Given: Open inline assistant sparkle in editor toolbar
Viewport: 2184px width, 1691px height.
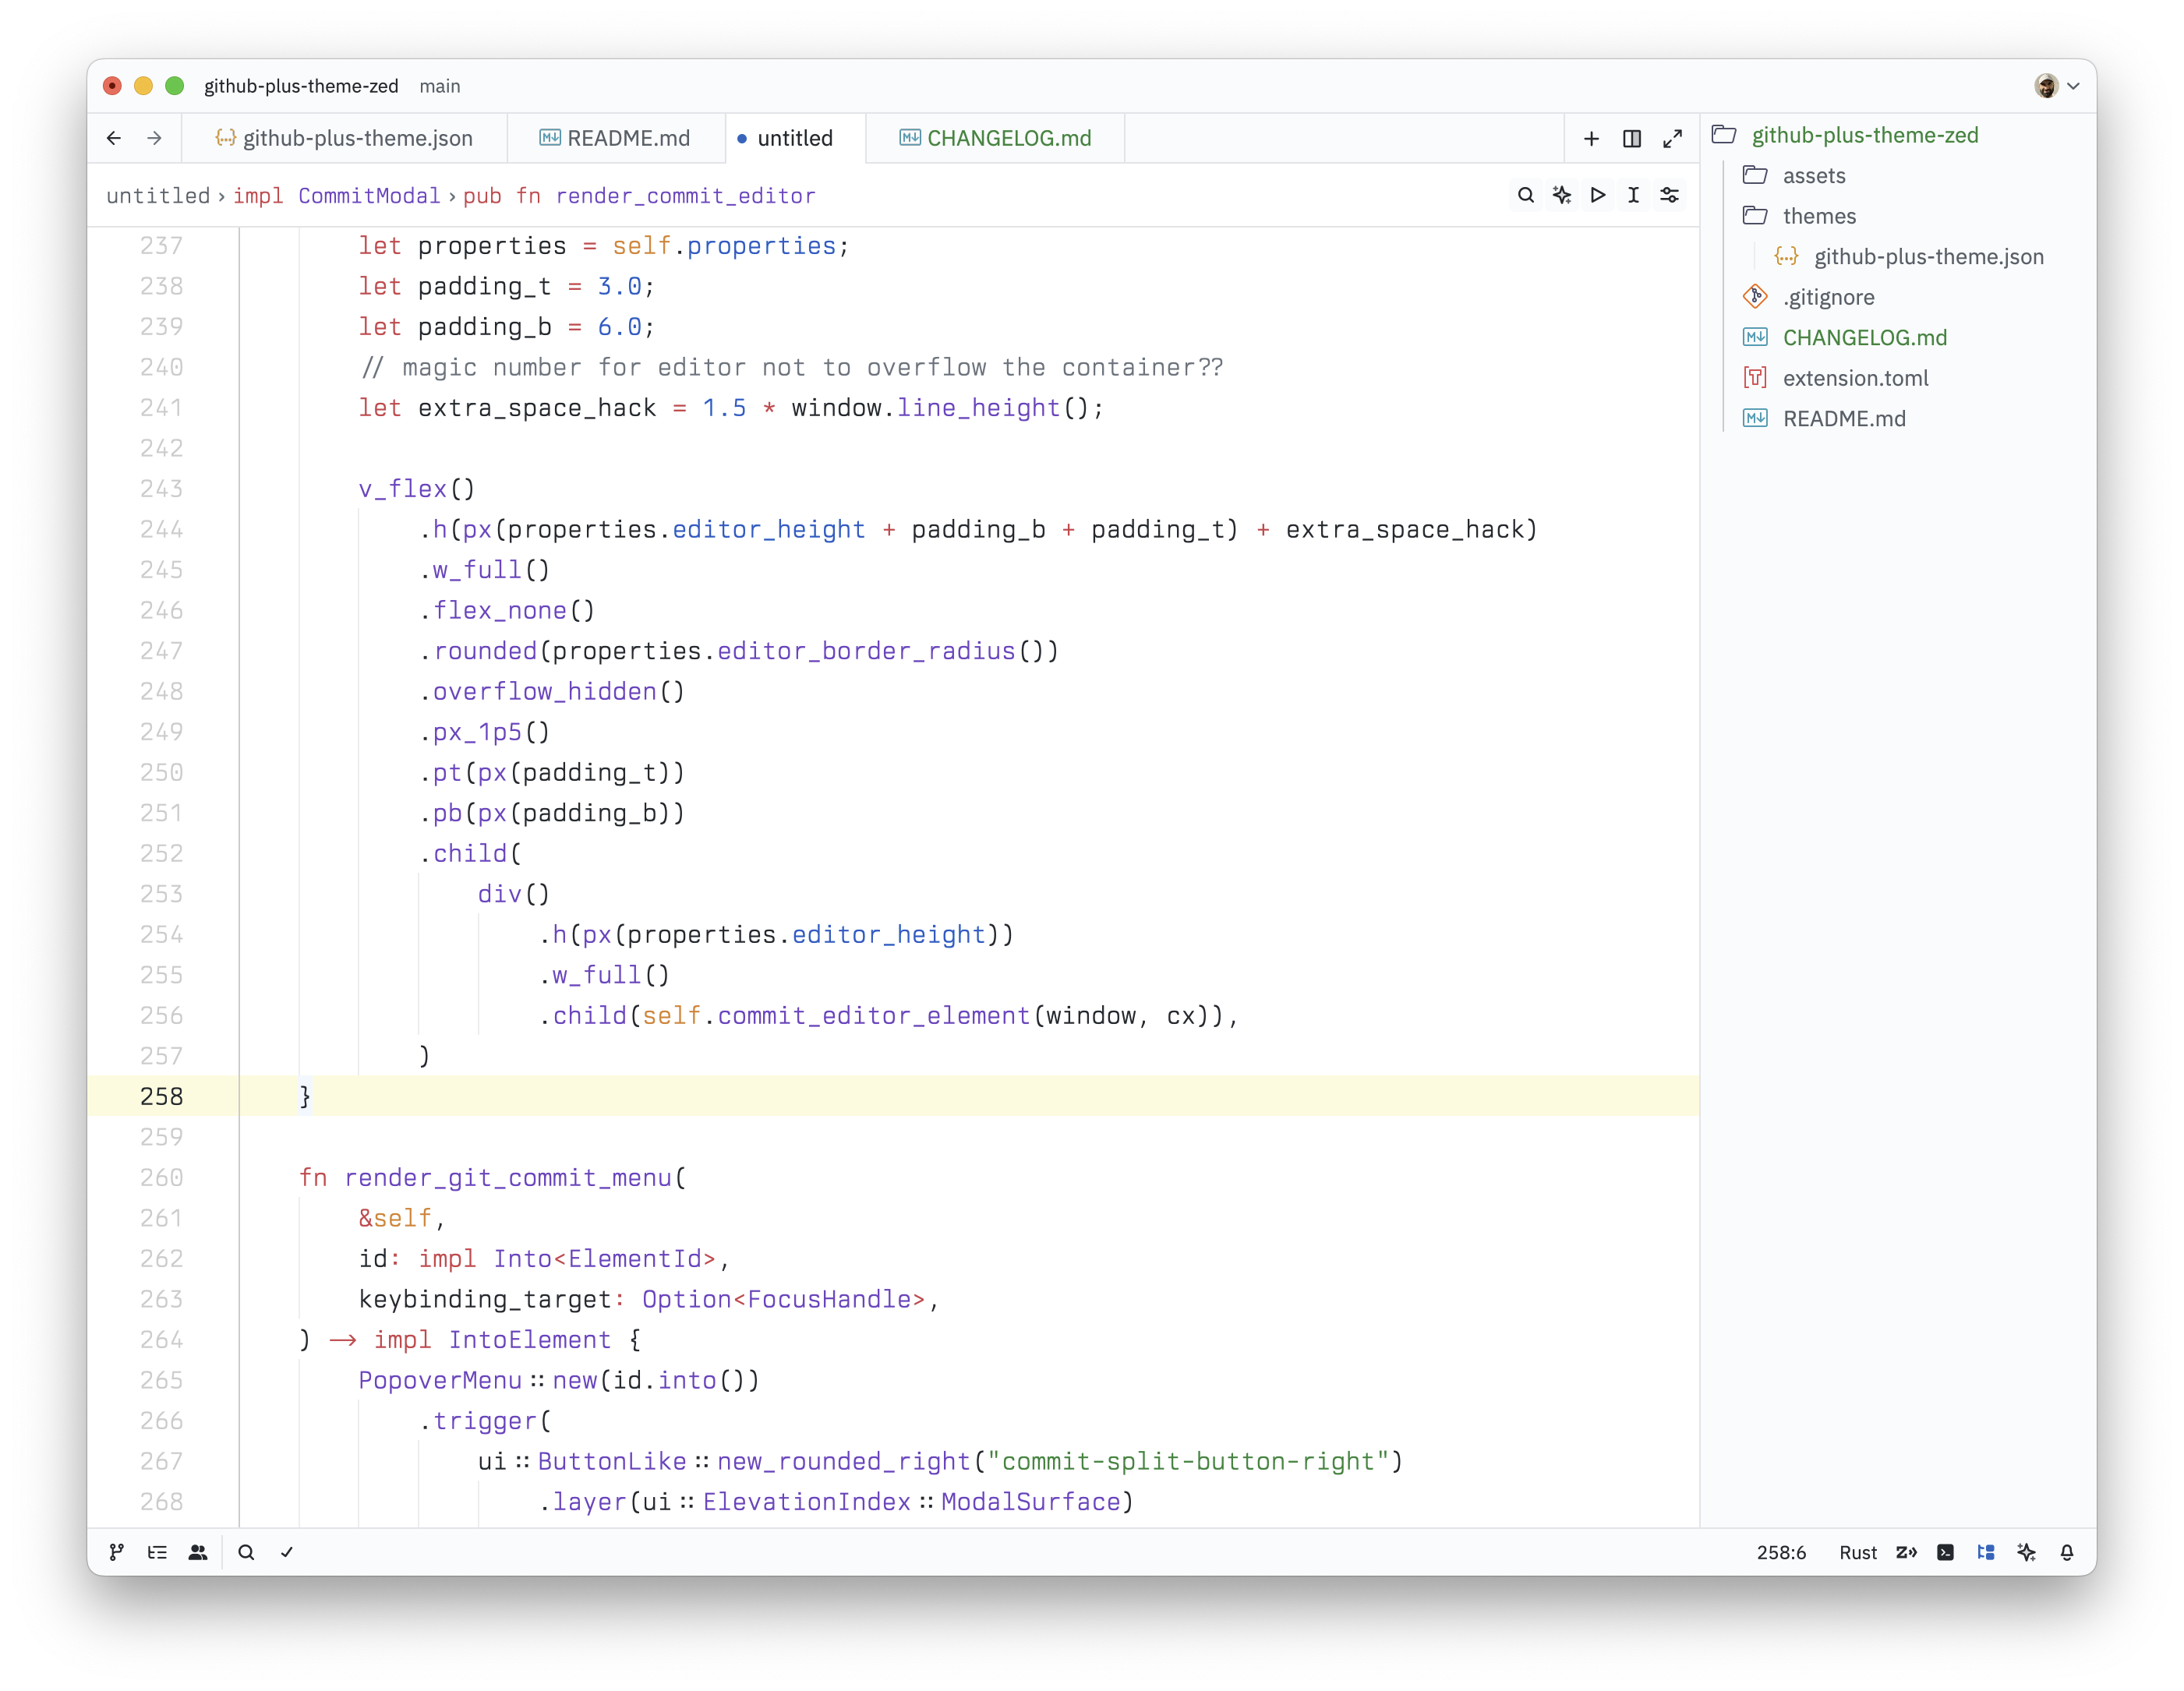Looking at the screenshot, I should pos(1562,195).
